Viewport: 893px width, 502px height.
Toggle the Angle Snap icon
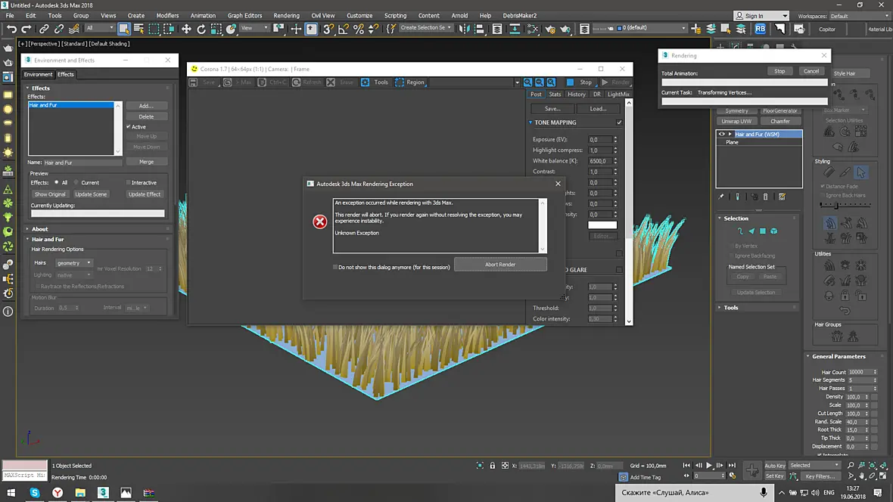[x=344, y=29]
